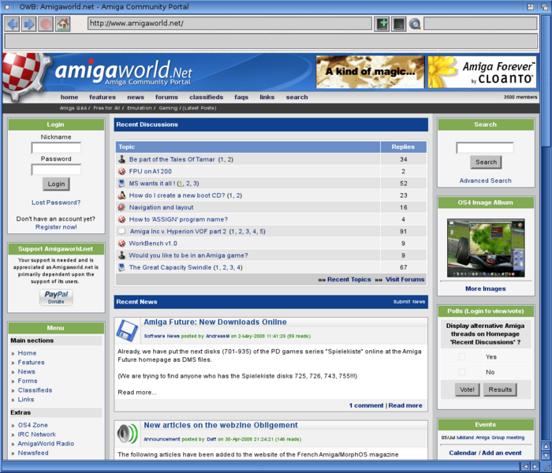Click the green add bookmark icon
The width and height of the screenshot is (552, 473).
[382, 24]
